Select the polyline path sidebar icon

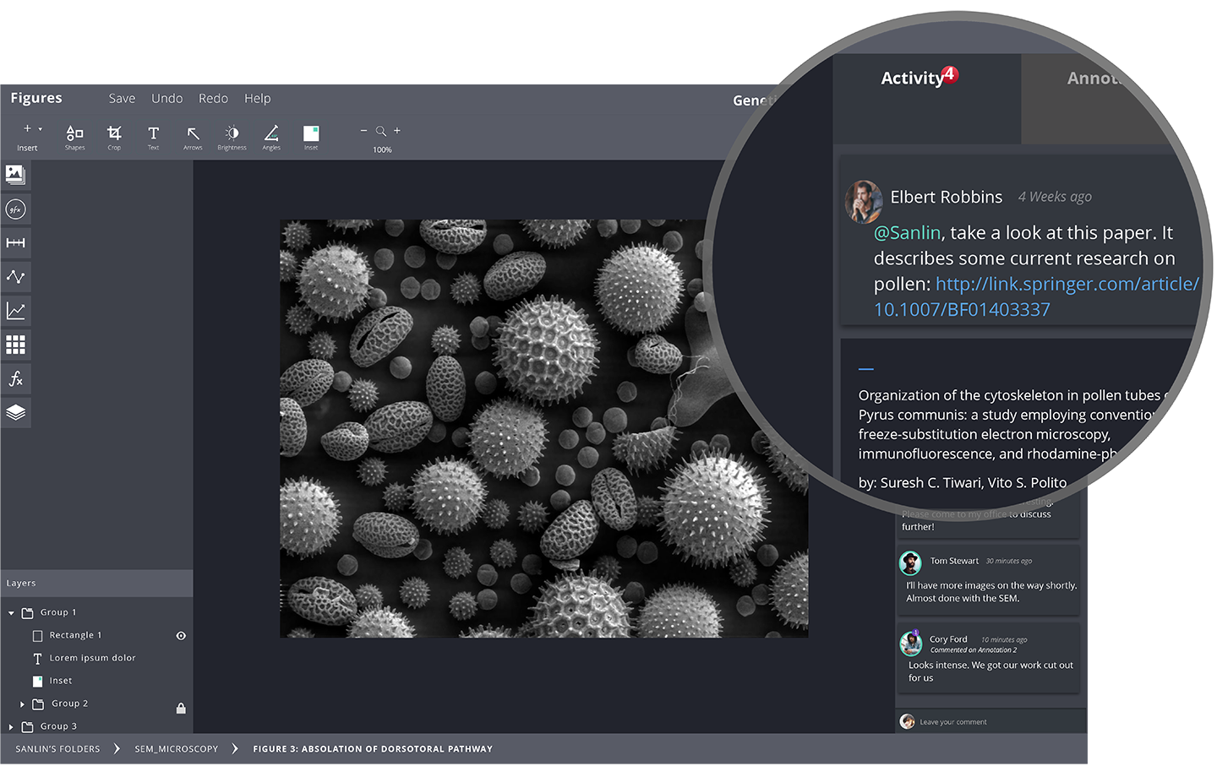pyautogui.click(x=15, y=277)
